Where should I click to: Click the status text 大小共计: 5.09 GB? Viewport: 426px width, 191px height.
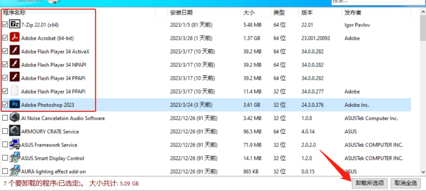coord(114,184)
